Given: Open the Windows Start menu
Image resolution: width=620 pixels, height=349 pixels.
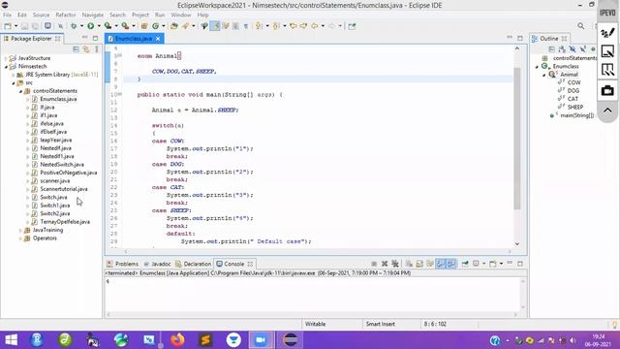Looking at the screenshot, I should click(x=11, y=340).
